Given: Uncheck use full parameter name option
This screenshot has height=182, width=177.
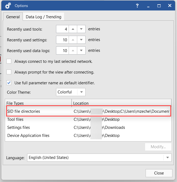Looking at the screenshot, I should [x=9, y=83].
